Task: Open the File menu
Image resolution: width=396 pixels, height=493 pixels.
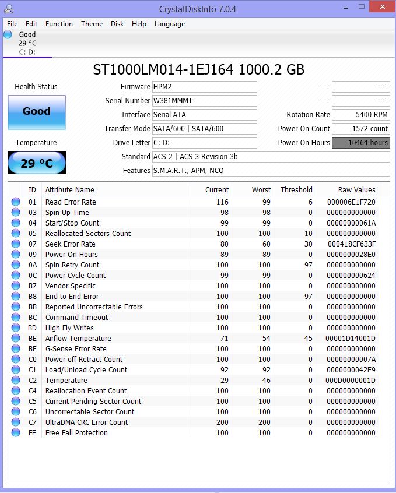Action: [12, 24]
